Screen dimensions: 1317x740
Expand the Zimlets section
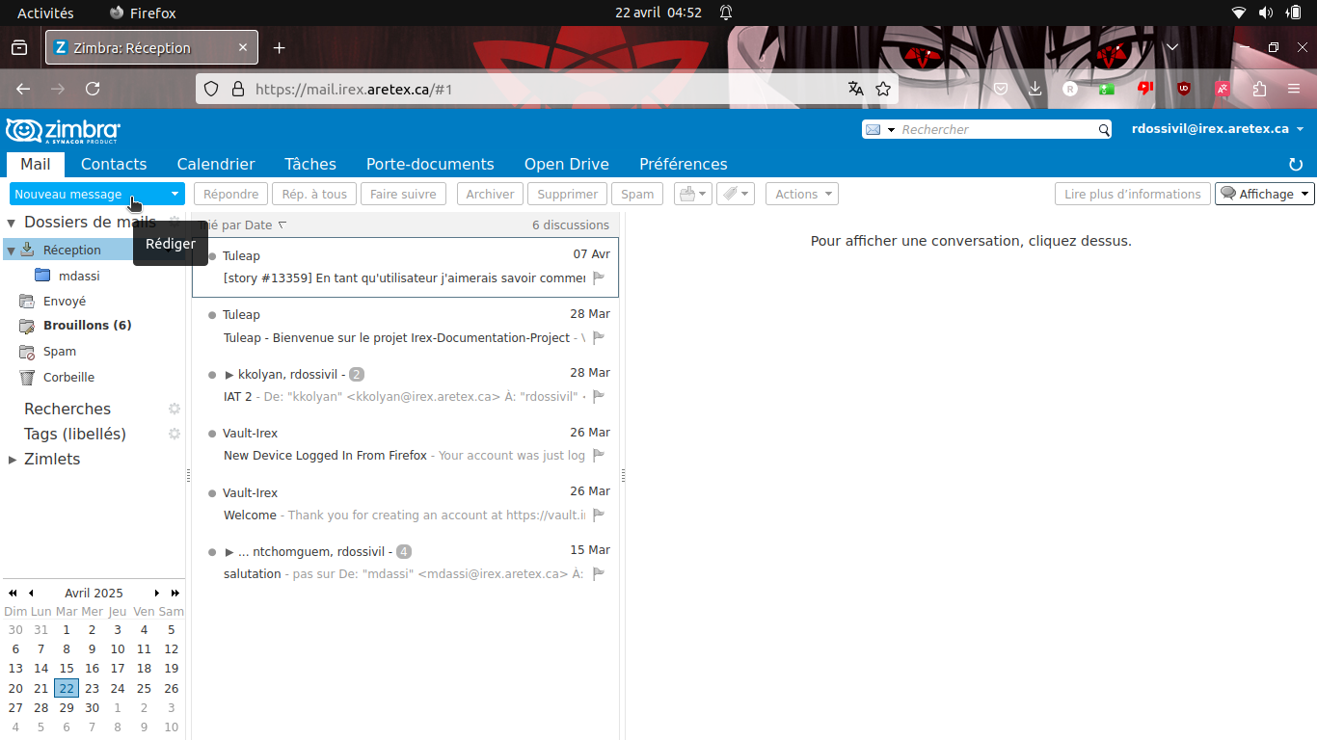(13, 460)
